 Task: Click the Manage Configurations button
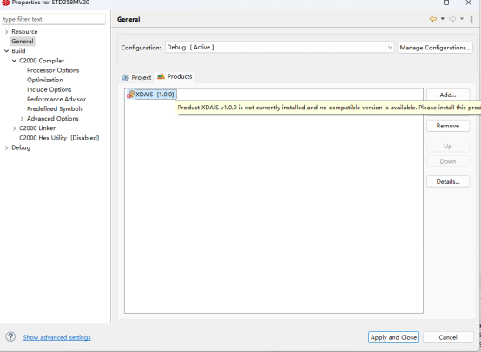pos(435,48)
